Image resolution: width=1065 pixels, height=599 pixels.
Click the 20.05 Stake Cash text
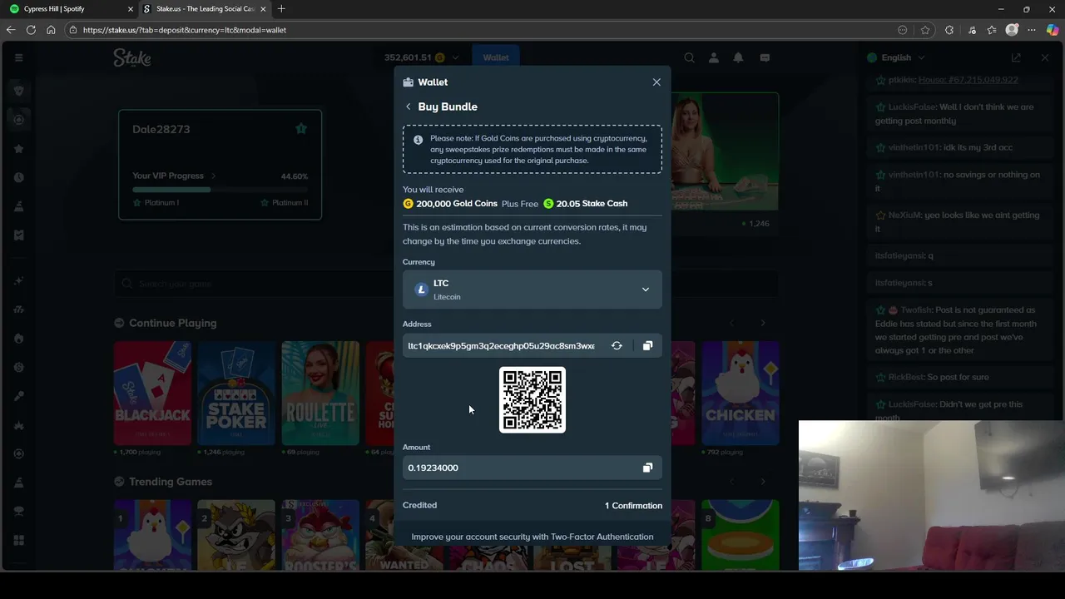592,204
